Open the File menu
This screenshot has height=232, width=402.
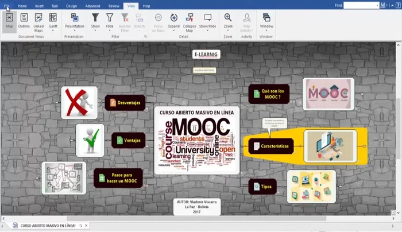(6, 5)
